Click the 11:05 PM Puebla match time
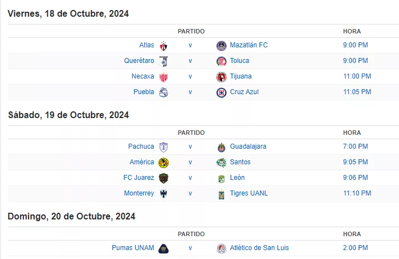The width and height of the screenshot is (399, 259). (x=357, y=92)
